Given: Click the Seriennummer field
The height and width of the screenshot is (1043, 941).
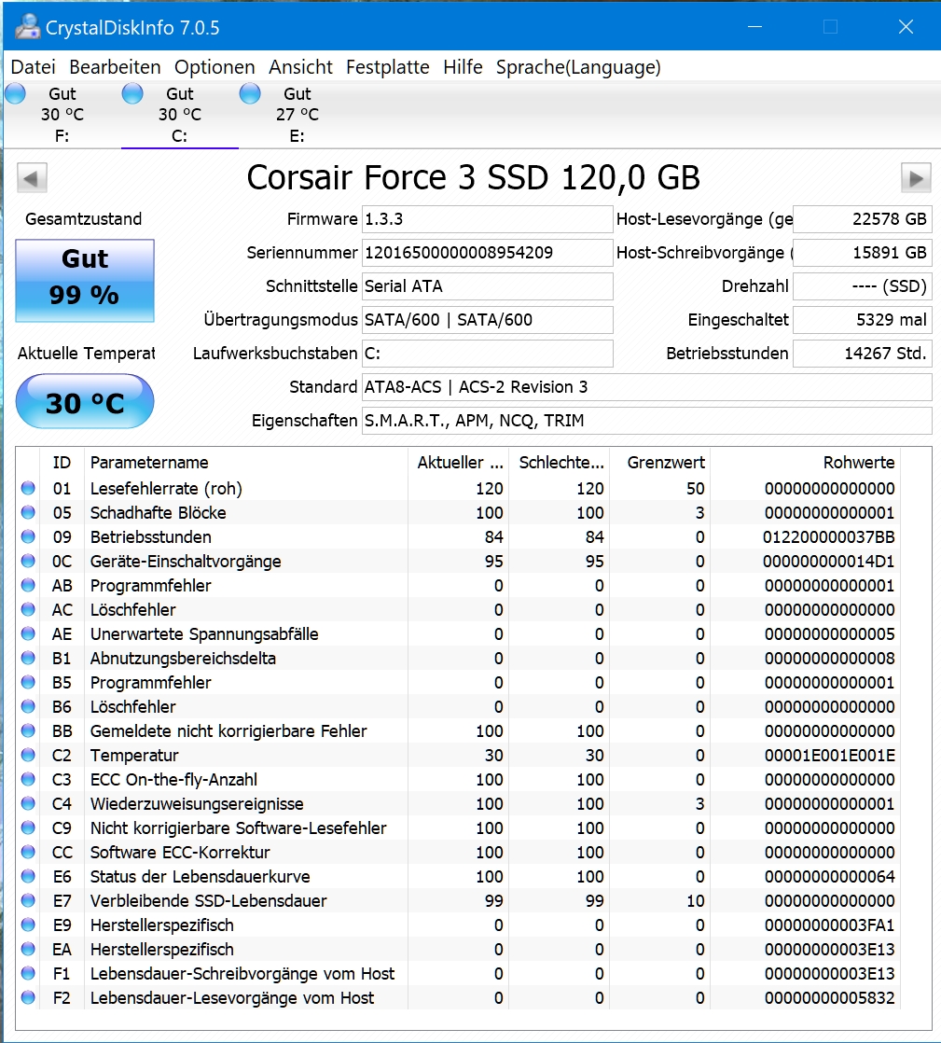Looking at the screenshot, I should coord(488,253).
